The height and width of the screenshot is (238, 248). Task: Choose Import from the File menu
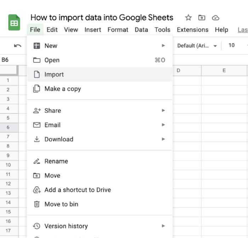100,74
